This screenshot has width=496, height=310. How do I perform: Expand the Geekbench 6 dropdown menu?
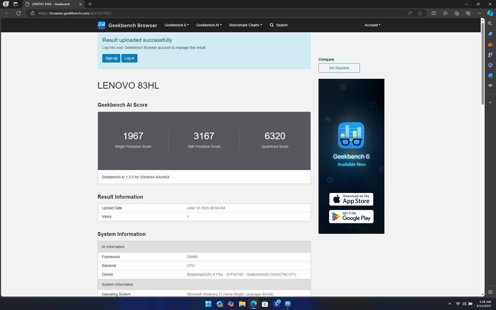(x=176, y=25)
